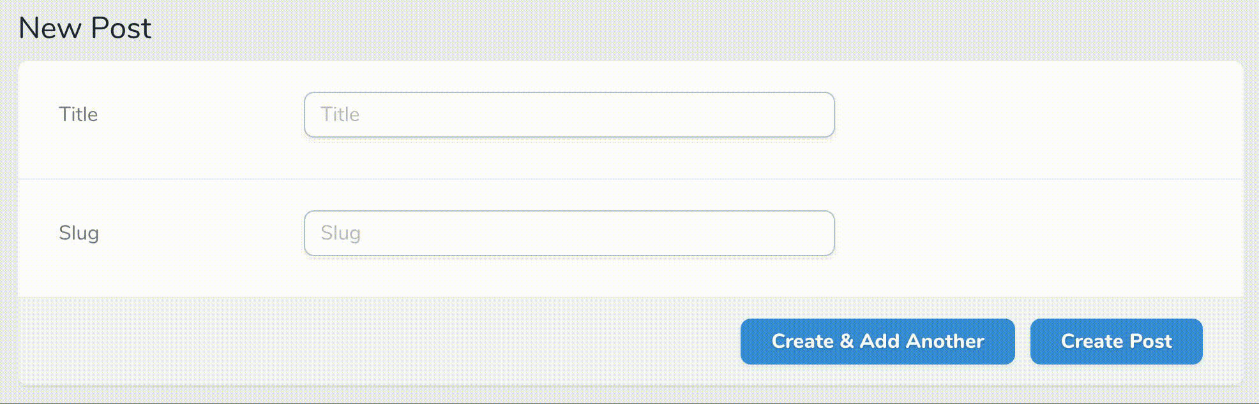The image size is (1259, 404).
Task: Click the blank area beside the Title field
Action: [1034, 115]
